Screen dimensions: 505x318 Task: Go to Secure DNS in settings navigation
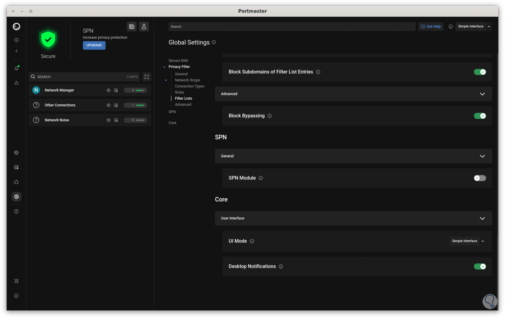pyautogui.click(x=178, y=61)
